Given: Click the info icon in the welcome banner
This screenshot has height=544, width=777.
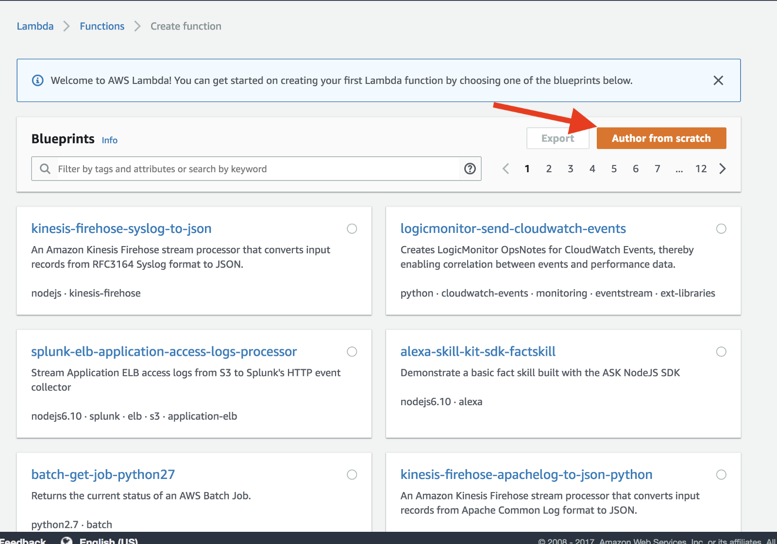Looking at the screenshot, I should click(37, 81).
